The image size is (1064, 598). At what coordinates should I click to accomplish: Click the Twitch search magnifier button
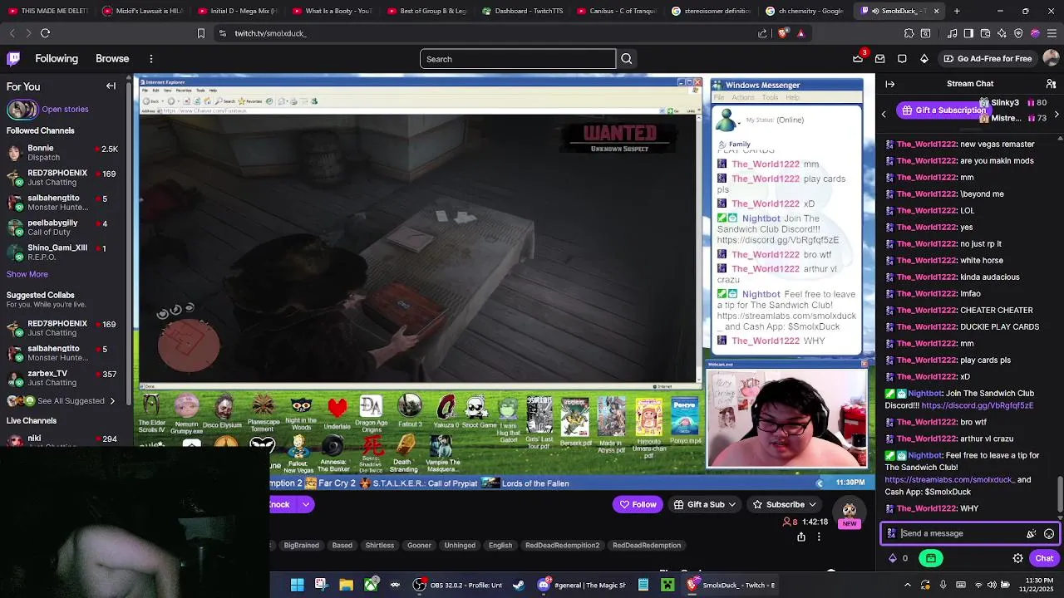click(x=627, y=59)
